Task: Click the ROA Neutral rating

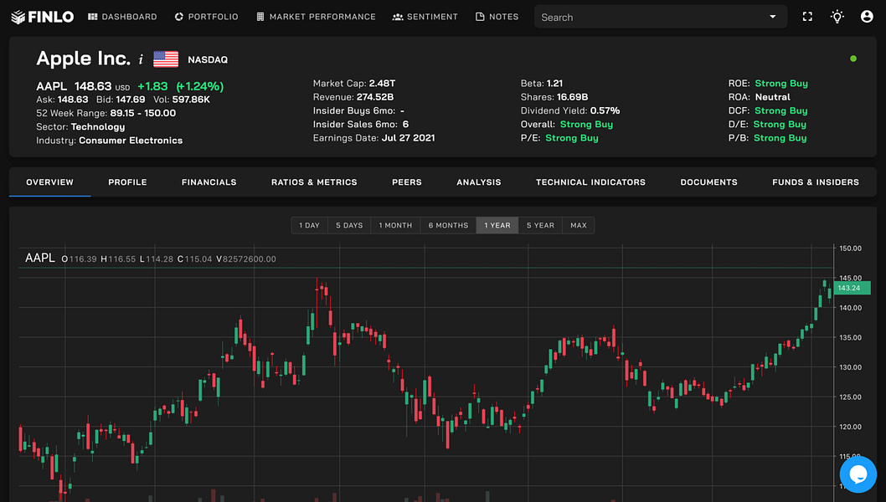Action: coord(772,96)
